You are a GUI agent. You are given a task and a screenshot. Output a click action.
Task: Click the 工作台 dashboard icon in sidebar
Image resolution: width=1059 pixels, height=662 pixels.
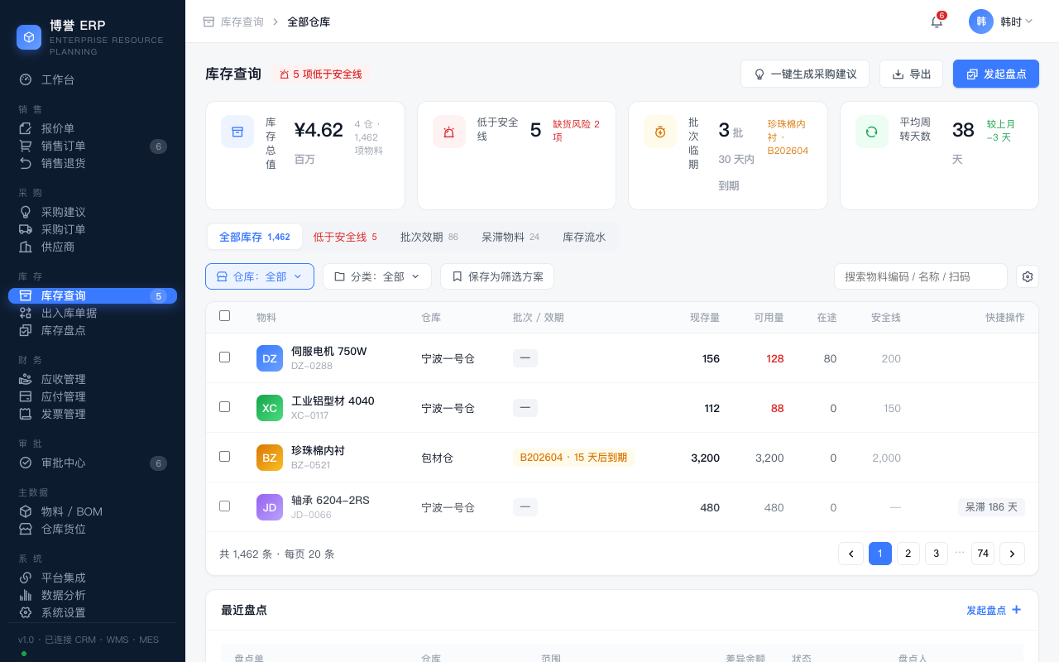pos(26,79)
